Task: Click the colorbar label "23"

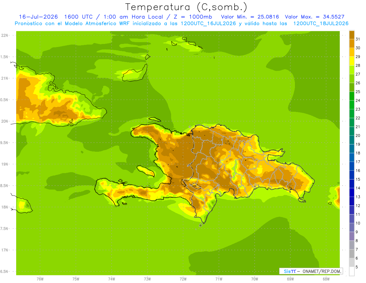Action: click(358, 109)
